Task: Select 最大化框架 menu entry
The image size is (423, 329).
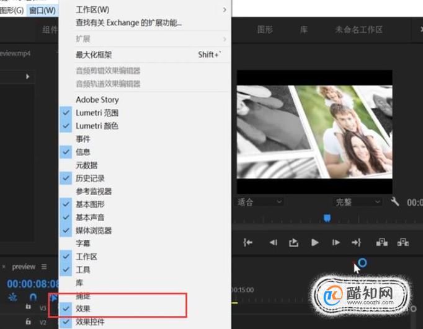Action: 145,55
